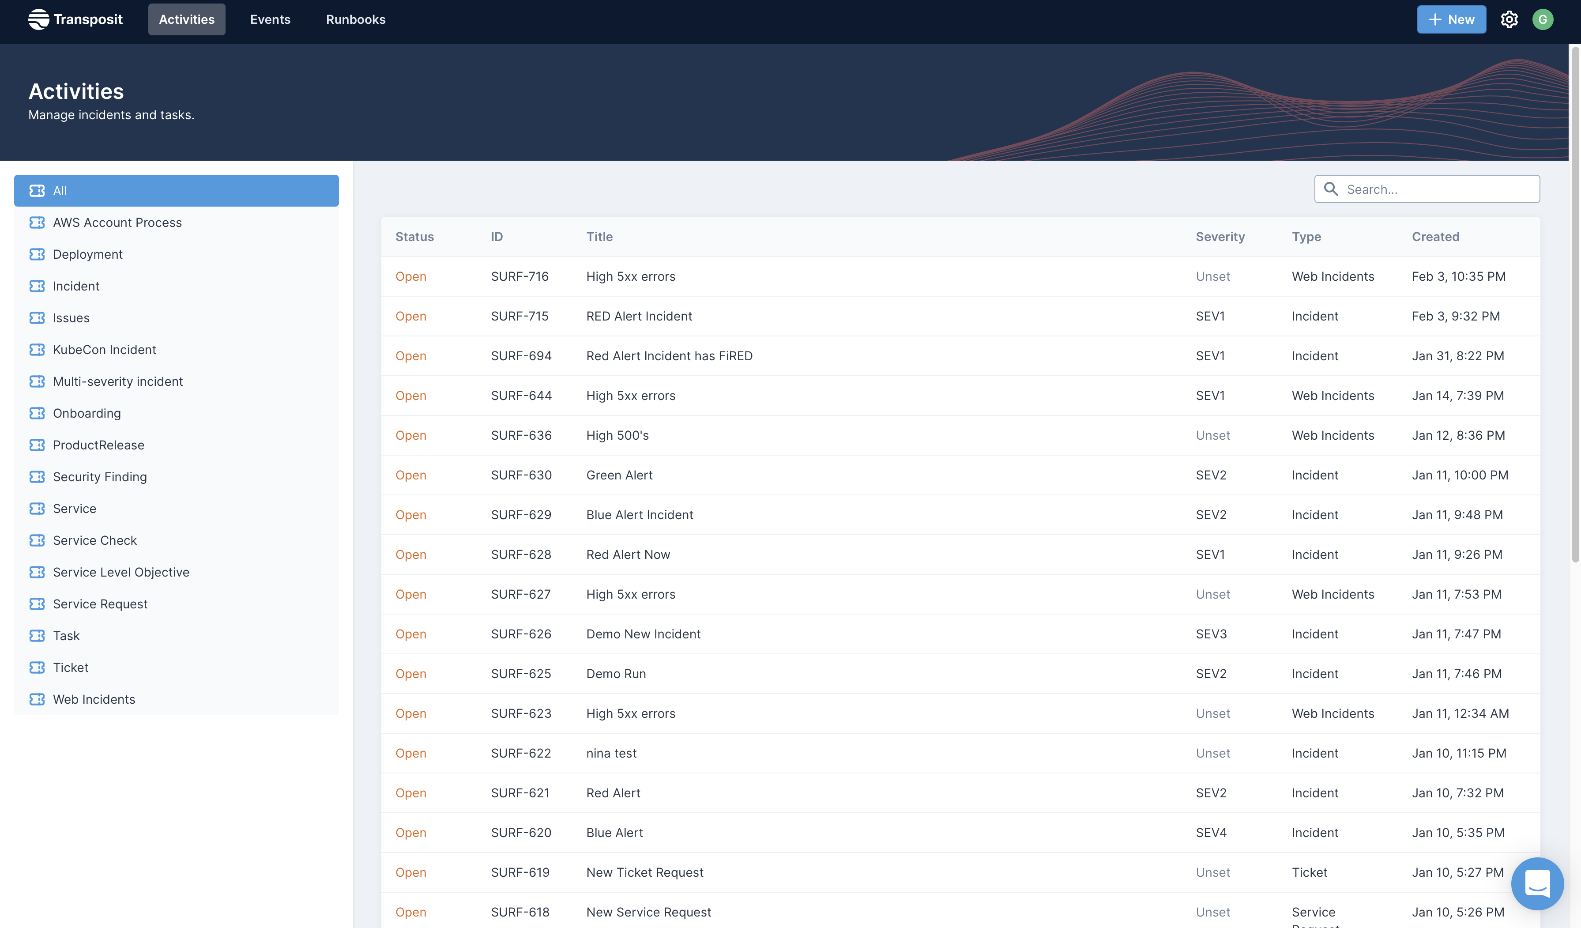Select the KubeCon Incident filter
The height and width of the screenshot is (928, 1581).
(104, 350)
